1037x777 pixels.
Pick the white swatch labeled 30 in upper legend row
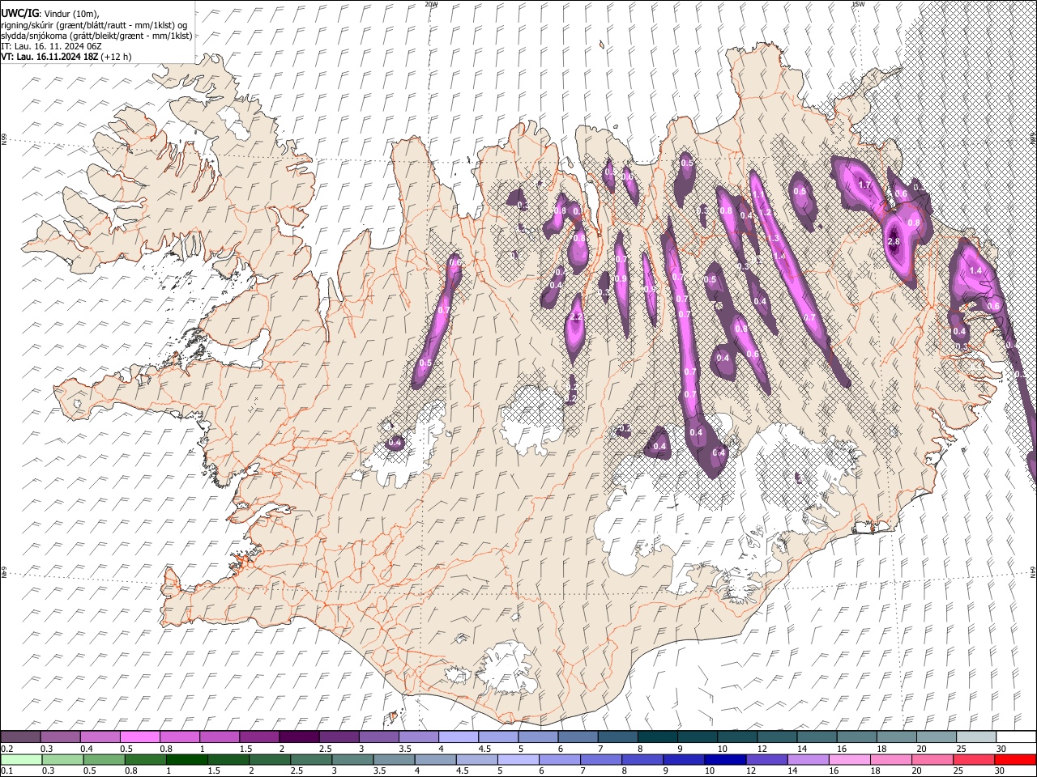coord(1017,737)
